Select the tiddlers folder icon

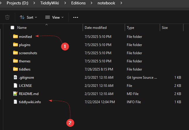click(x=15, y=69)
